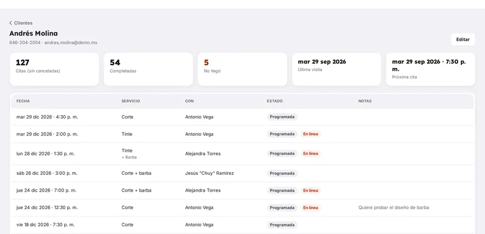Image resolution: width=485 pixels, height=234 pixels.
Task: Click Tinte service in the 2:00 p. m. row
Action: [127, 134]
